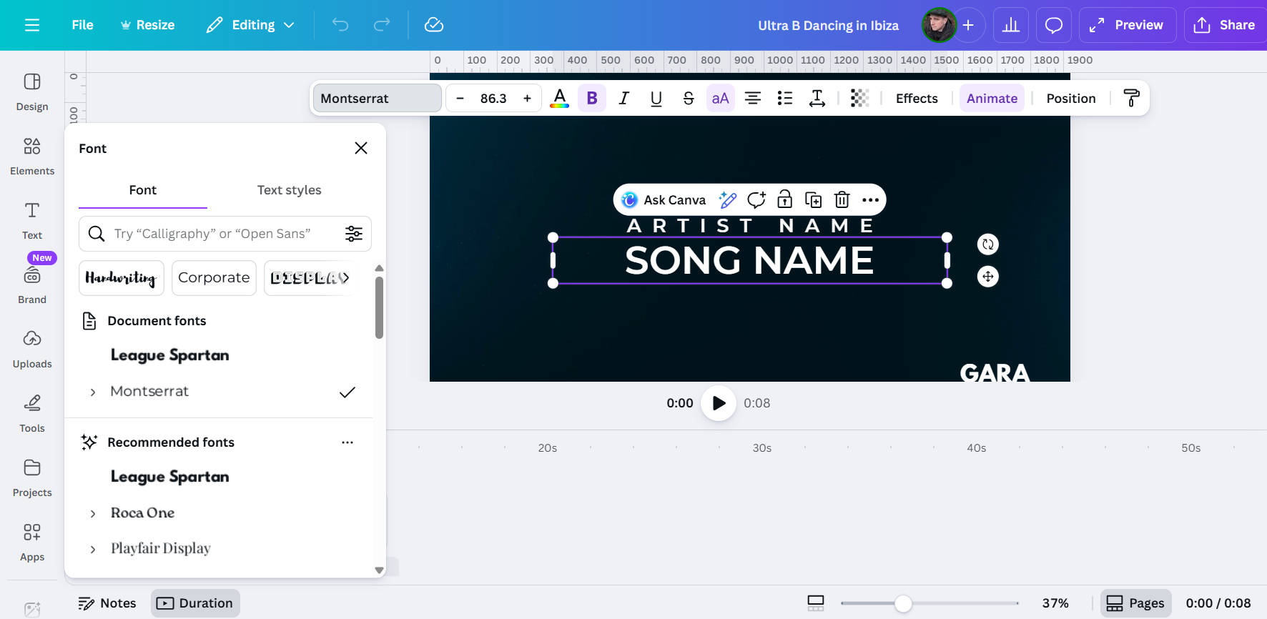
Task: Play the video preview
Action: tap(719, 403)
